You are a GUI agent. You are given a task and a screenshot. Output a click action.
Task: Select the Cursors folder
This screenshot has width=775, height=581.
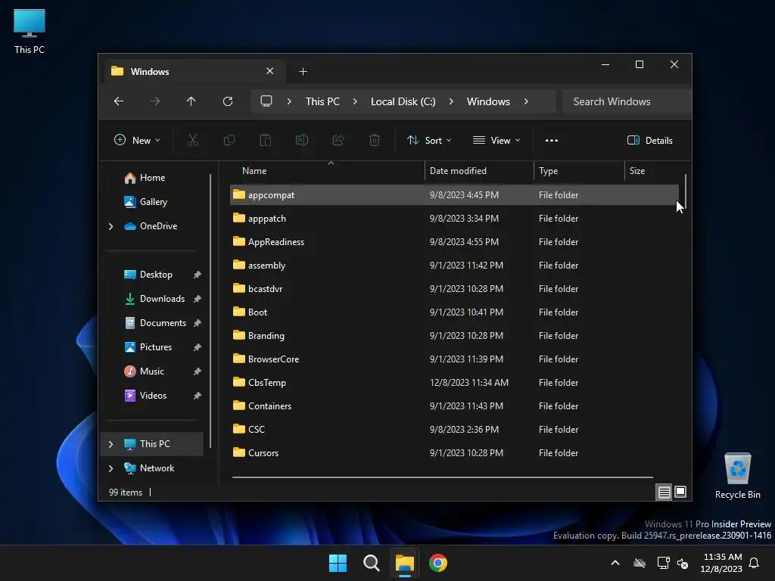[x=454, y=453]
